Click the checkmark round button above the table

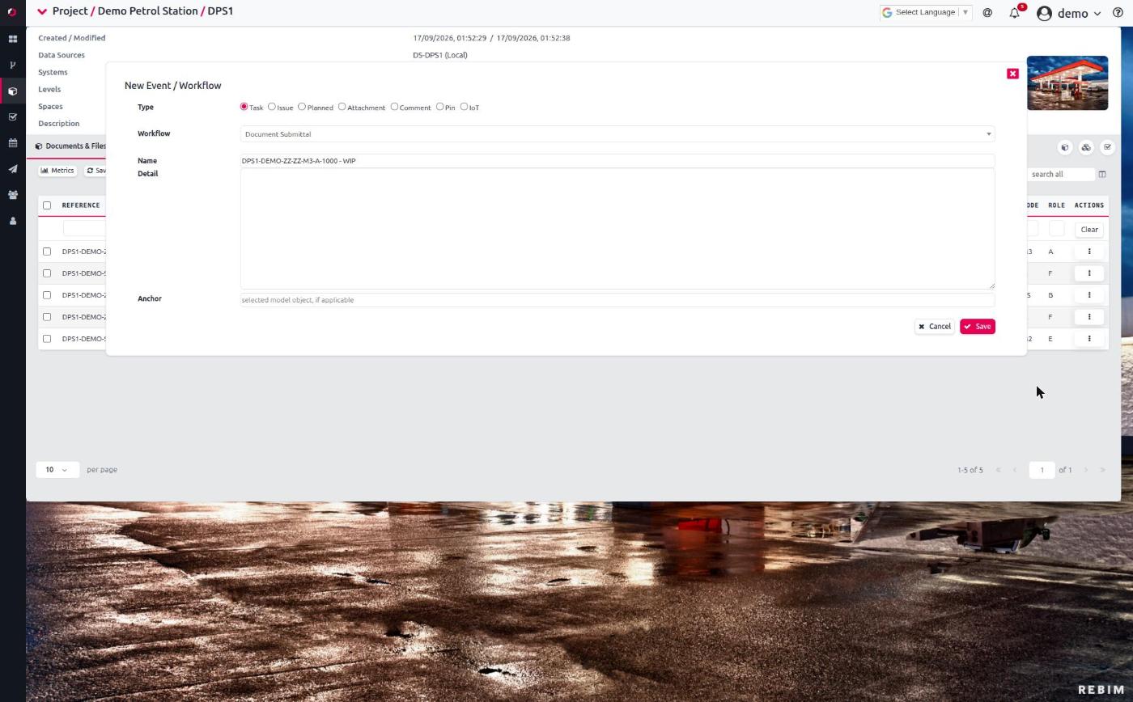(x=1107, y=147)
